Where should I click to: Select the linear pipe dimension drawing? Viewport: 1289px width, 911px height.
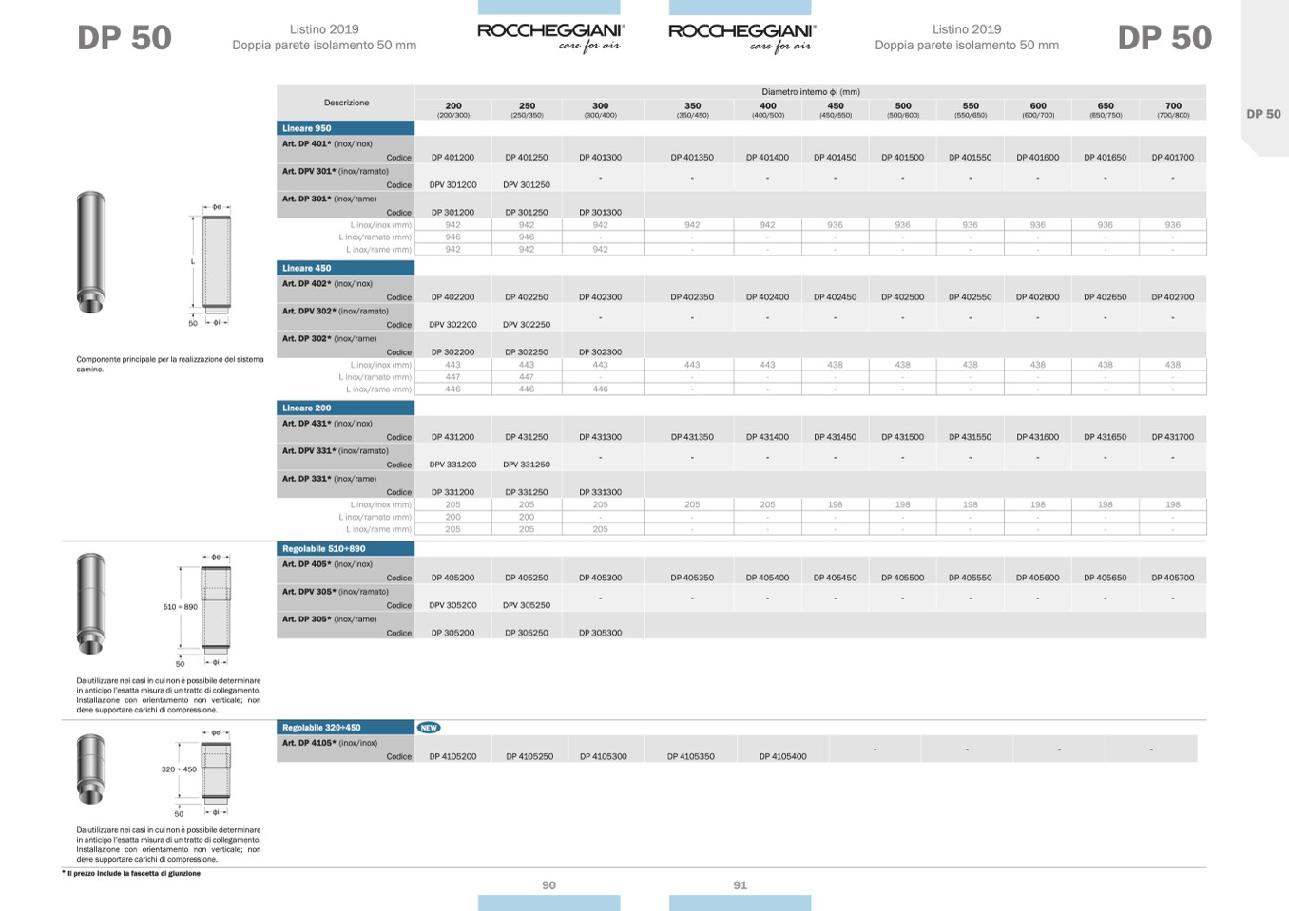point(211,264)
